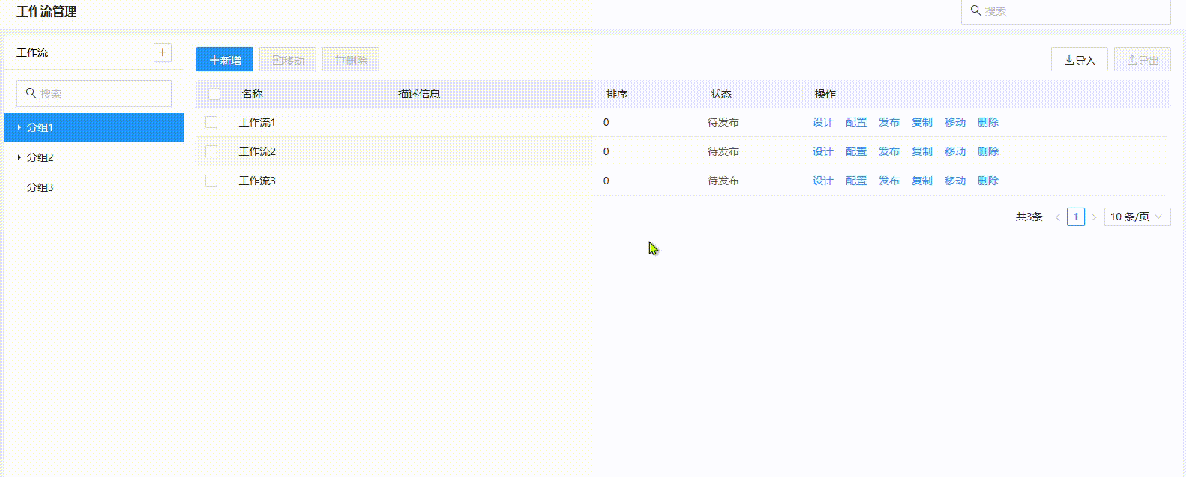Click 复制 link for 工作流1
Viewport: 1186px width, 477px height.
921,122
